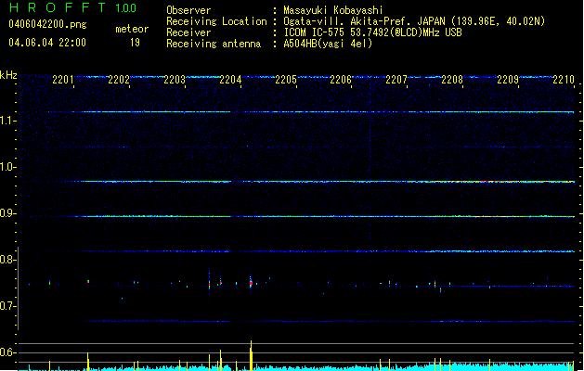The image size is (584, 371).
Task: Select the file name 0406042200.png
Action: [47, 24]
